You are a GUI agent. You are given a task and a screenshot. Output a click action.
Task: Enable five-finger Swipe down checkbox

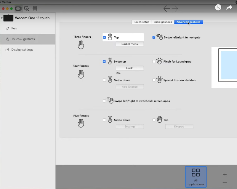(x=104, y=120)
